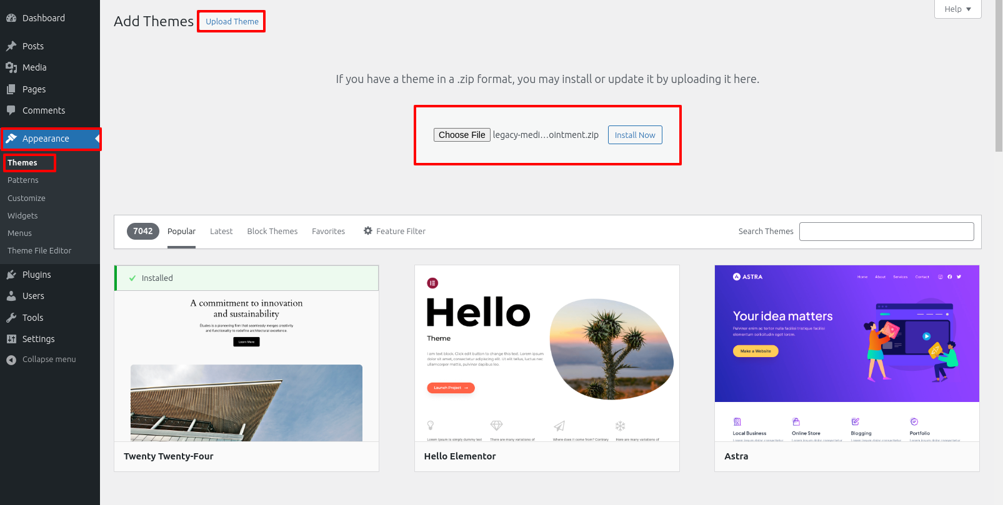1003x505 pixels.
Task: Open the Posts menu
Action: pyautogui.click(x=50, y=46)
